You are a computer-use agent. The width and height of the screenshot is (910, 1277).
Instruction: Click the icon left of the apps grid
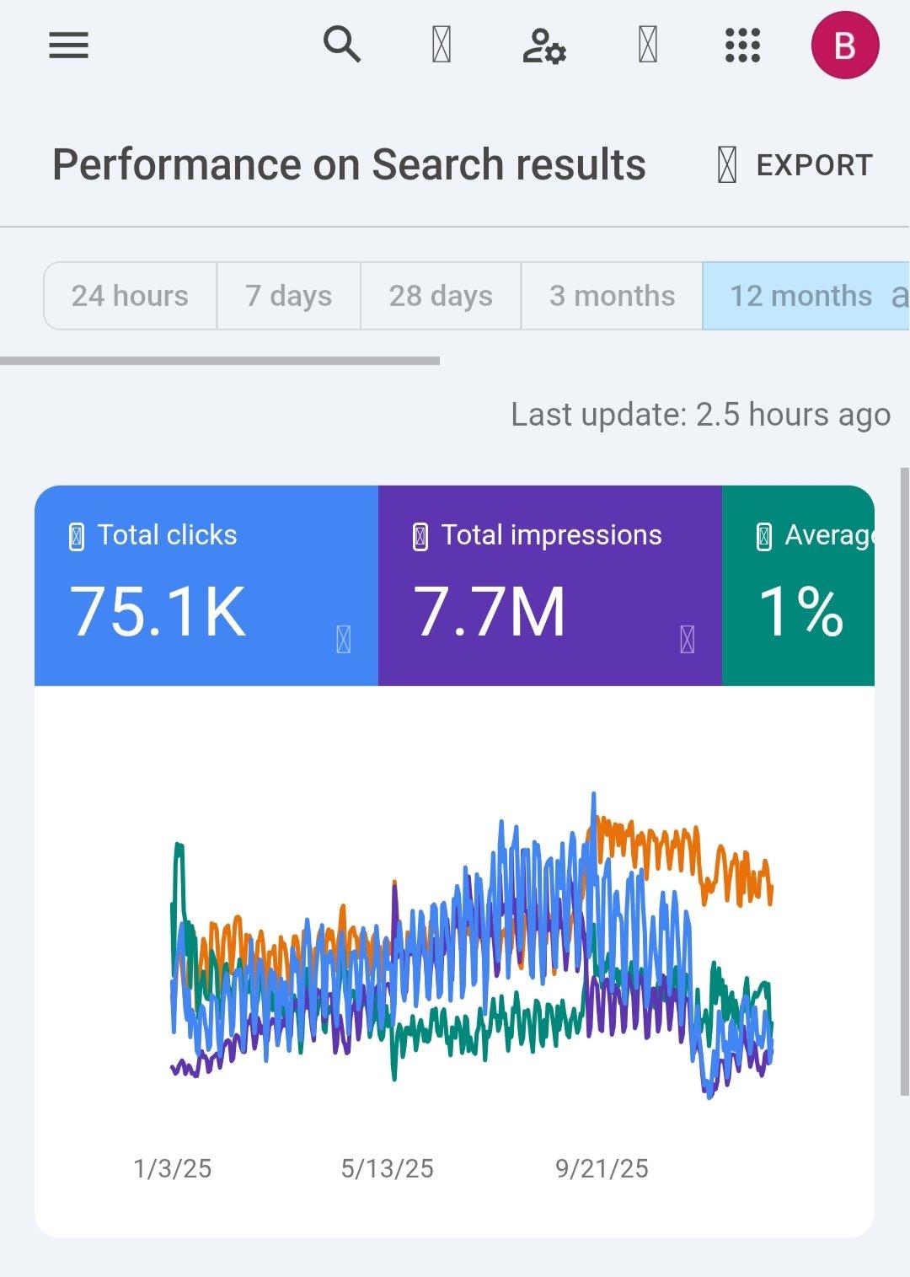pos(647,46)
